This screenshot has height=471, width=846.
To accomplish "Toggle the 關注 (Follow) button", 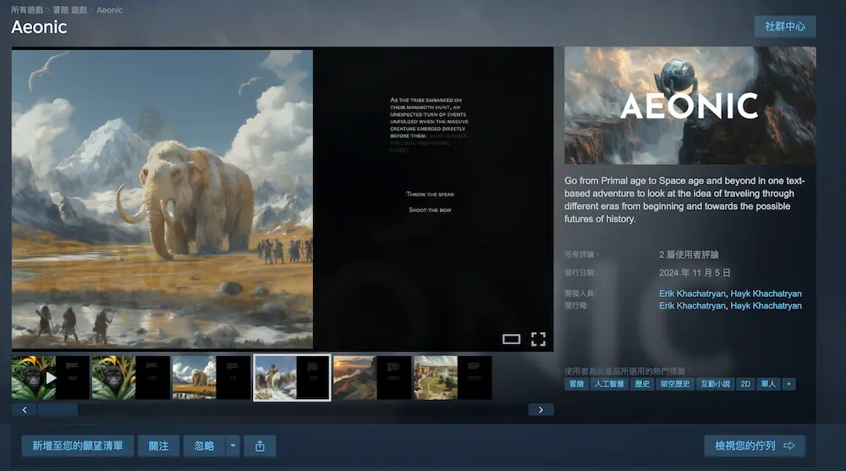I will click(158, 446).
